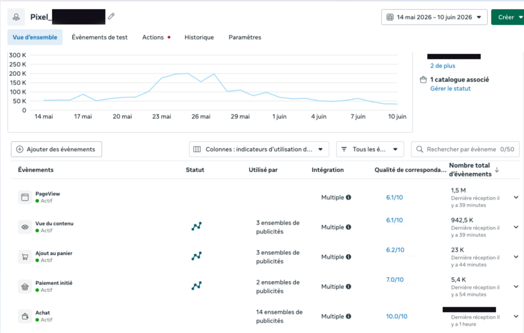Click the 26 mai label on the chart axis

201,117
